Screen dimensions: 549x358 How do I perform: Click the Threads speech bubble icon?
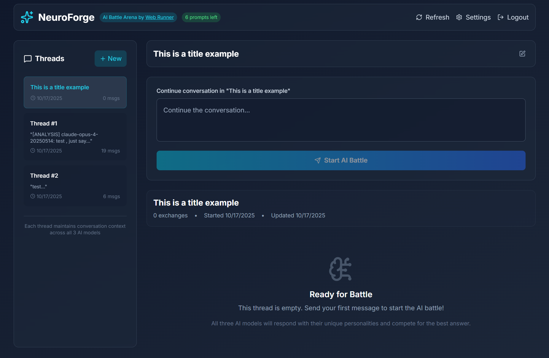click(27, 58)
